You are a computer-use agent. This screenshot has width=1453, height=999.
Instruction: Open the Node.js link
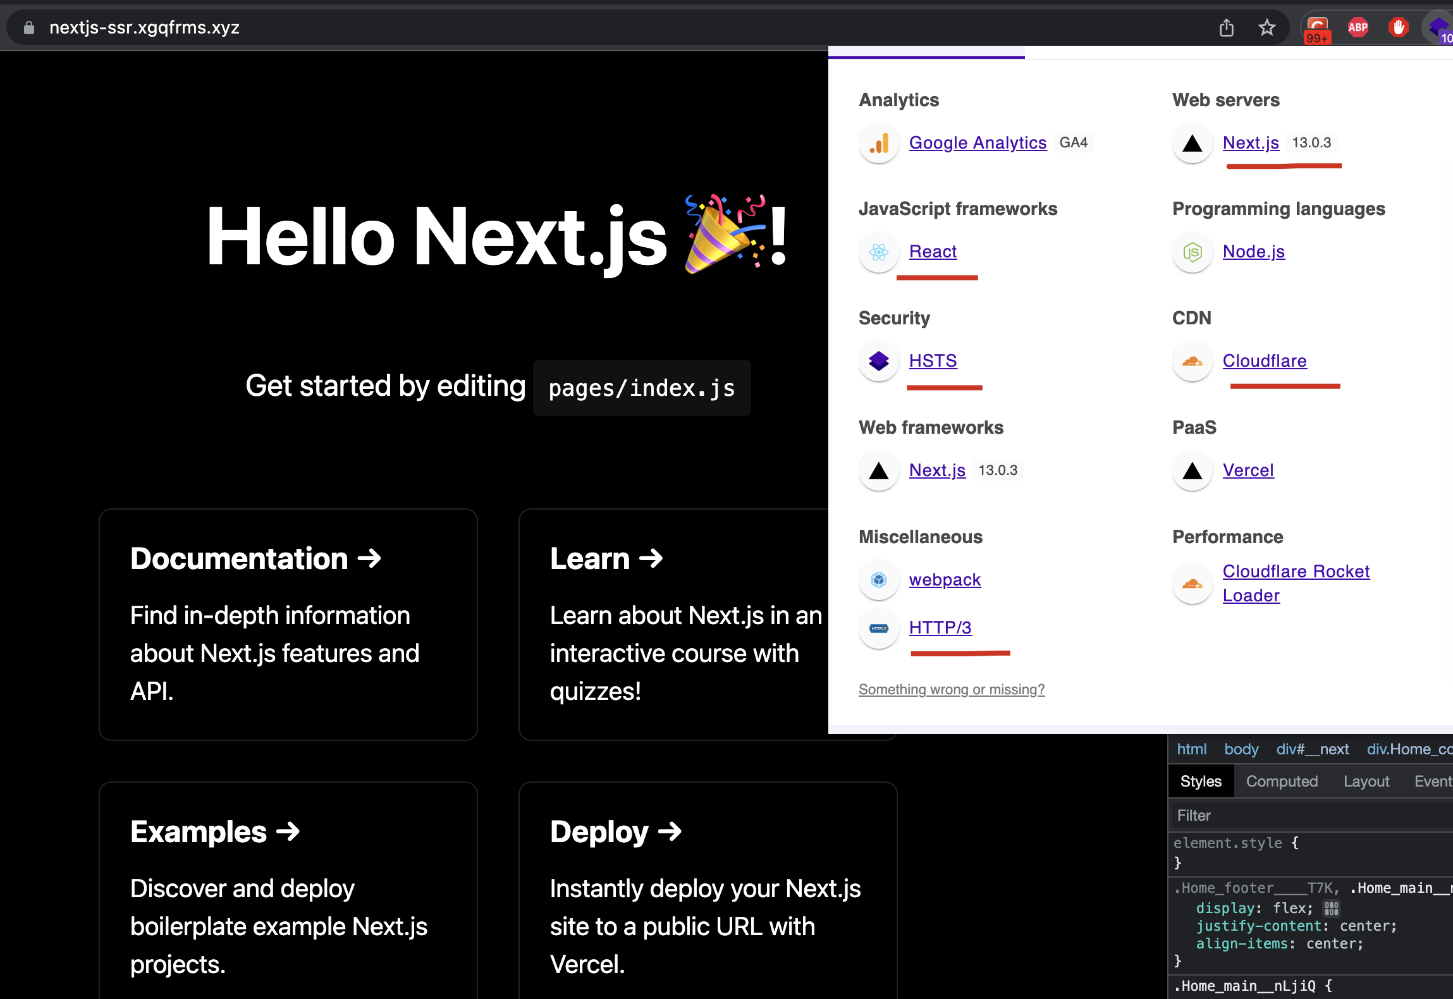pyautogui.click(x=1254, y=252)
